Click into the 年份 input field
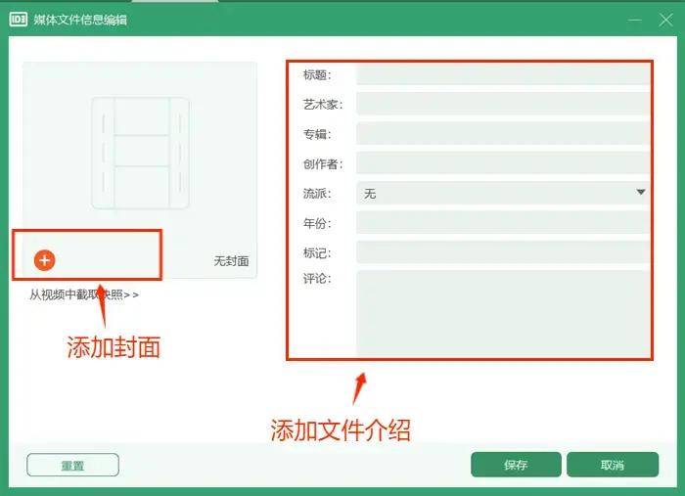685x496 pixels. tap(503, 223)
